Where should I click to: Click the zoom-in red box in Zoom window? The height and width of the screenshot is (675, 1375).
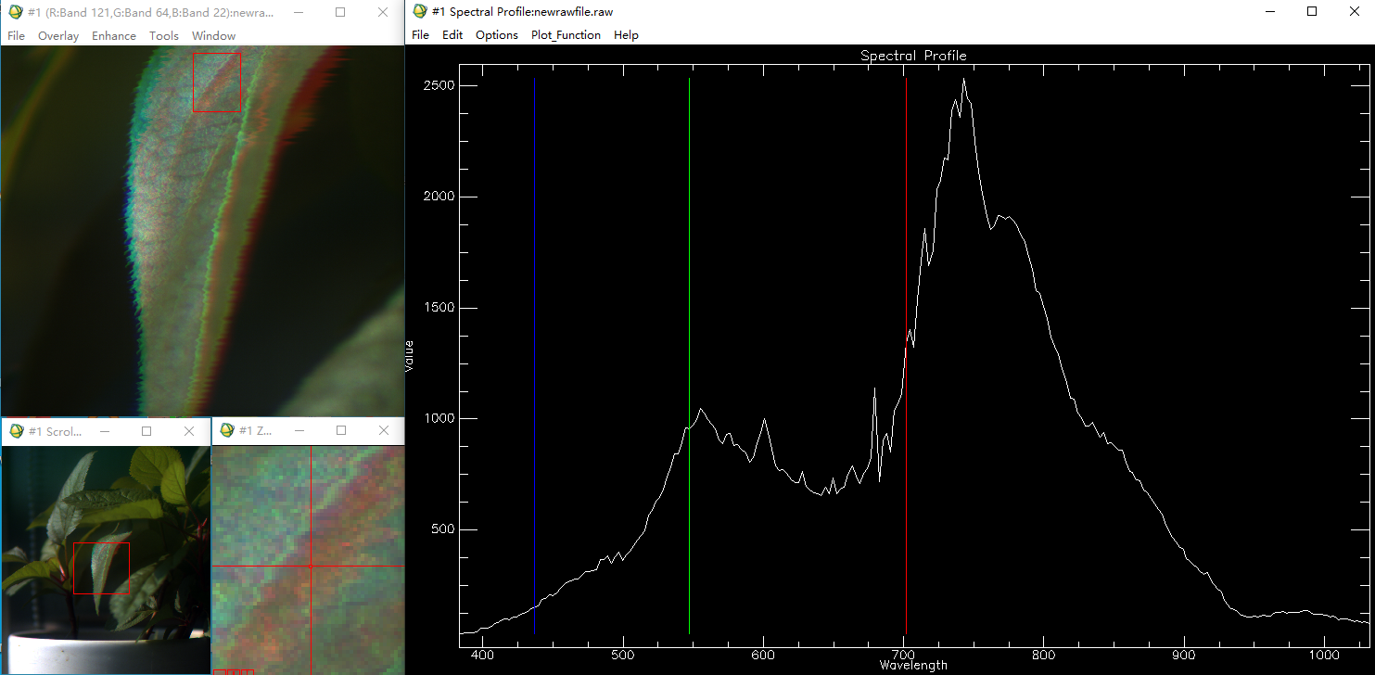point(234,671)
